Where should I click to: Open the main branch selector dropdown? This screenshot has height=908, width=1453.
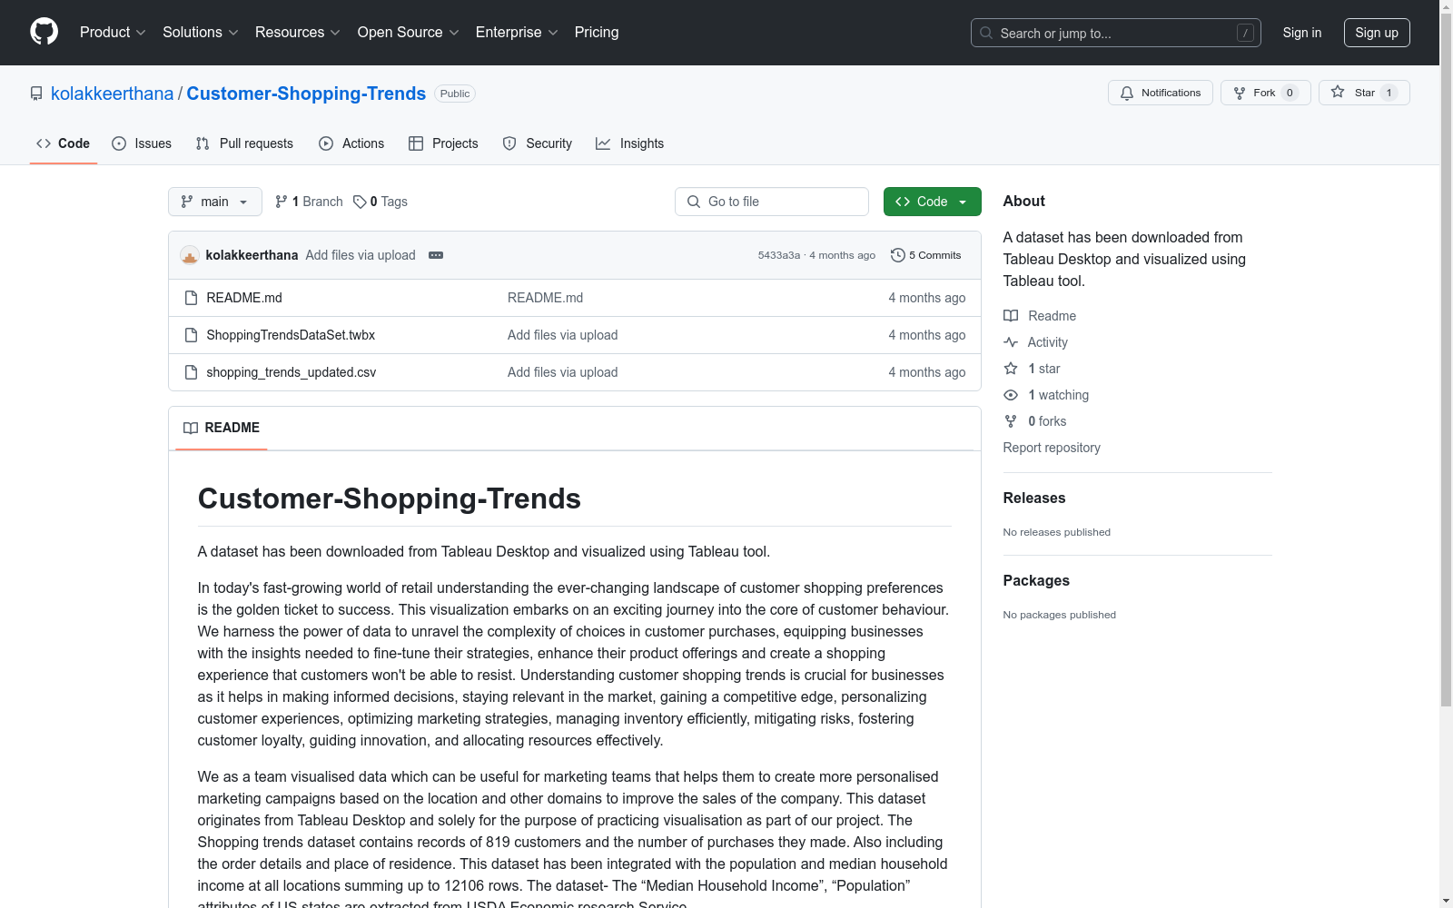coord(215,202)
